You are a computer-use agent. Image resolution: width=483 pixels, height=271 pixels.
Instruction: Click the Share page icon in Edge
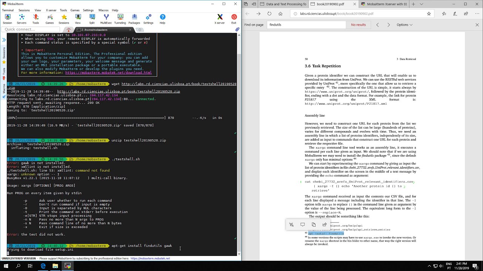pos(466,14)
